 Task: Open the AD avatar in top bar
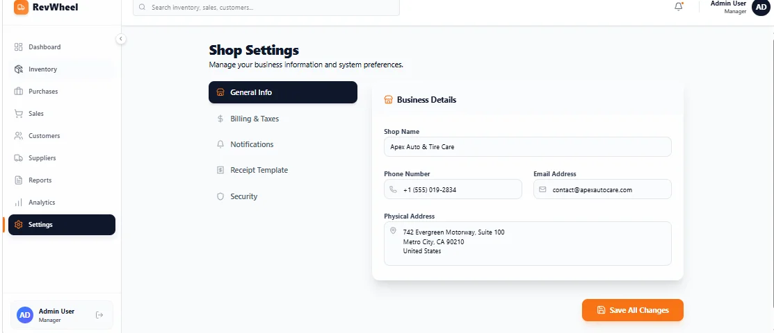tap(761, 8)
